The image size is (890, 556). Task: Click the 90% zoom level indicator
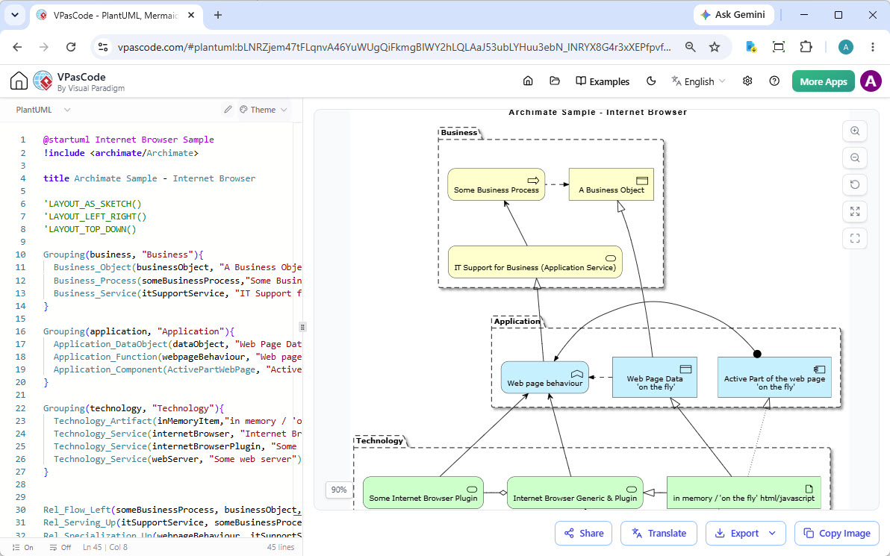coord(339,490)
